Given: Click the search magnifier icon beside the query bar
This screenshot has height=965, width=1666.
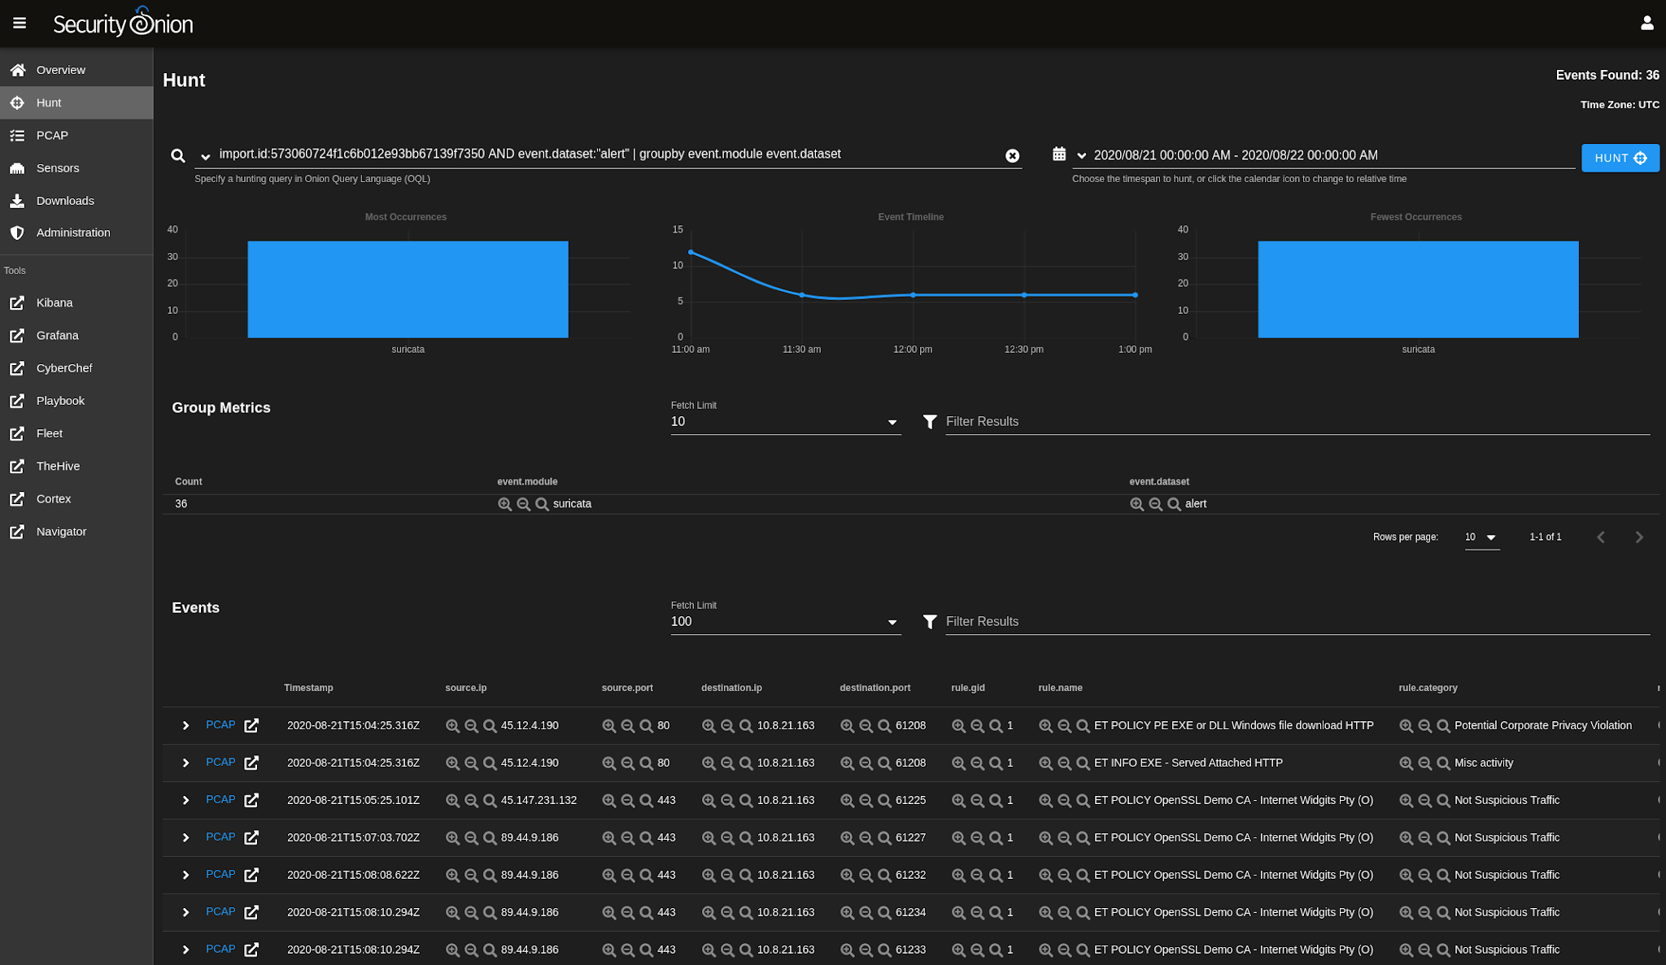Looking at the screenshot, I should 179,155.
